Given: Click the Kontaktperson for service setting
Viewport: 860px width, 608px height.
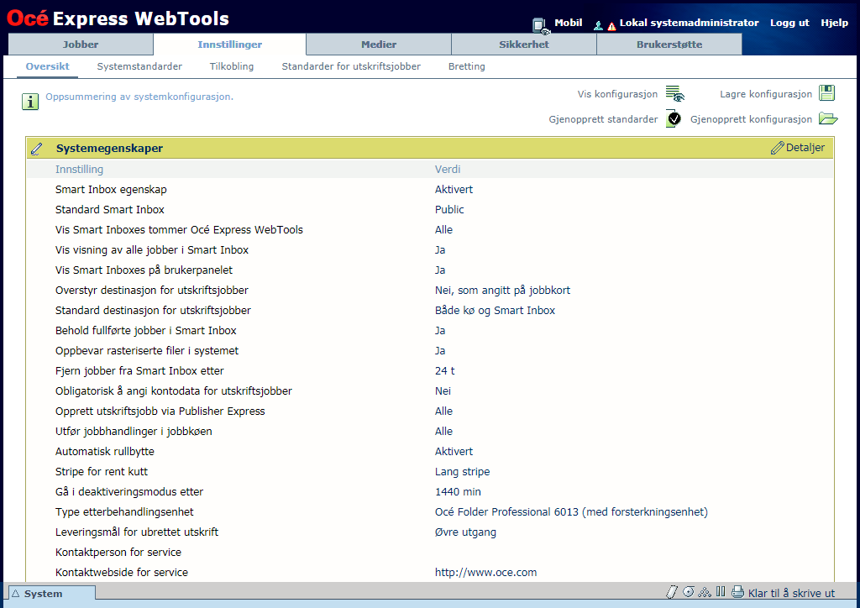Looking at the screenshot, I should [x=118, y=552].
